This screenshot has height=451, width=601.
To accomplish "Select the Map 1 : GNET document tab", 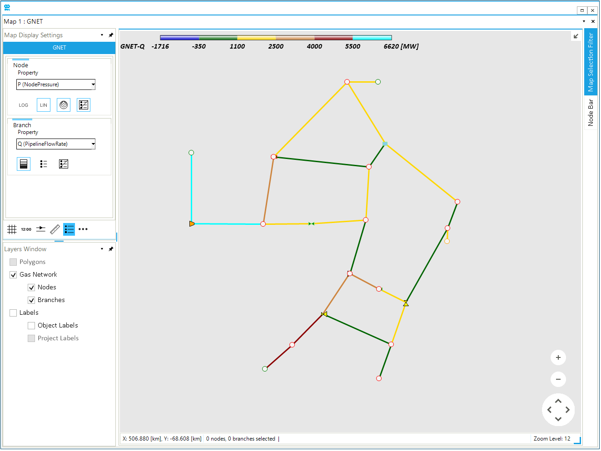I will click(x=23, y=21).
